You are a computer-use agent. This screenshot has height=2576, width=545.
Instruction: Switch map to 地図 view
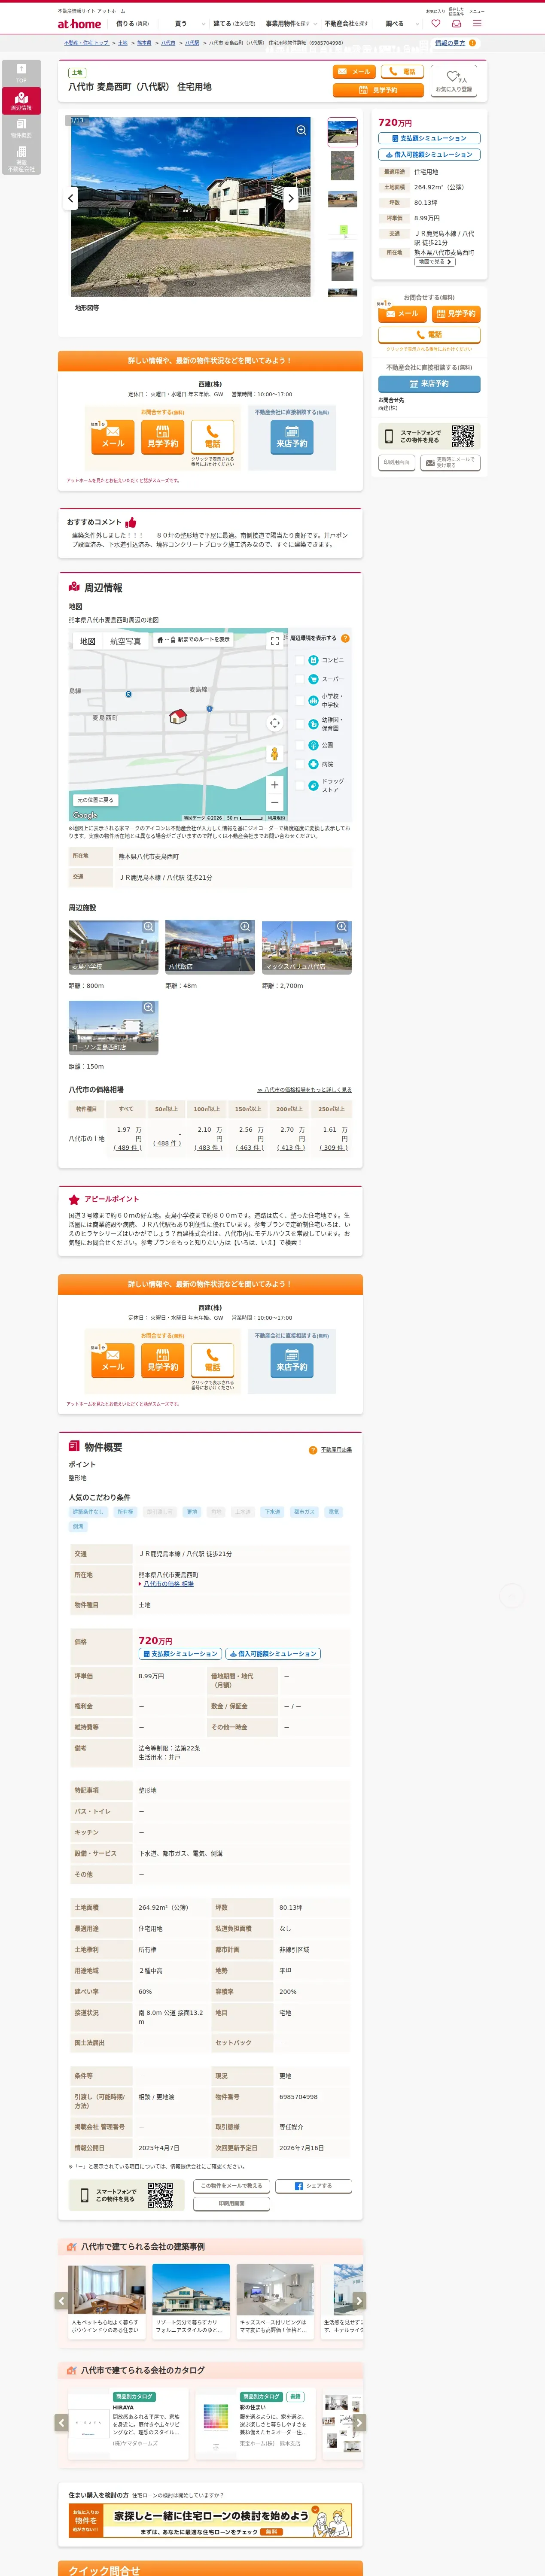click(x=88, y=641)
